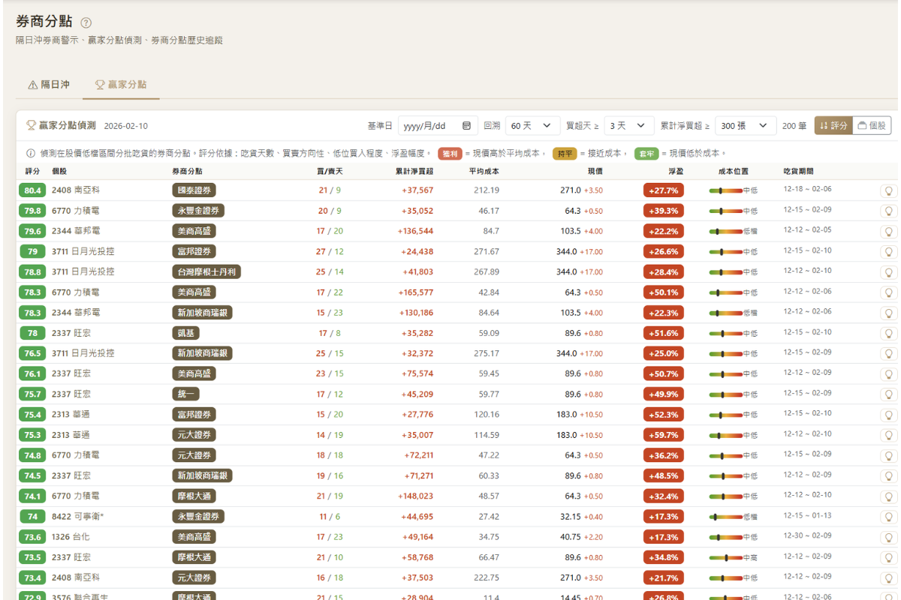Open the 回溯 60 天 dropdown
The image size is (901, 600).
[x=532, y=126]
